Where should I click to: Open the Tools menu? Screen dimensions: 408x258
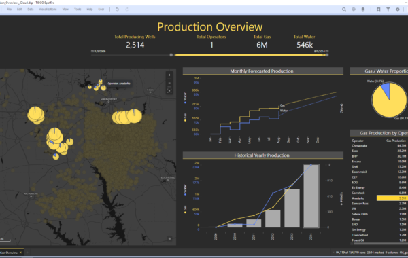tap(78, 10)
